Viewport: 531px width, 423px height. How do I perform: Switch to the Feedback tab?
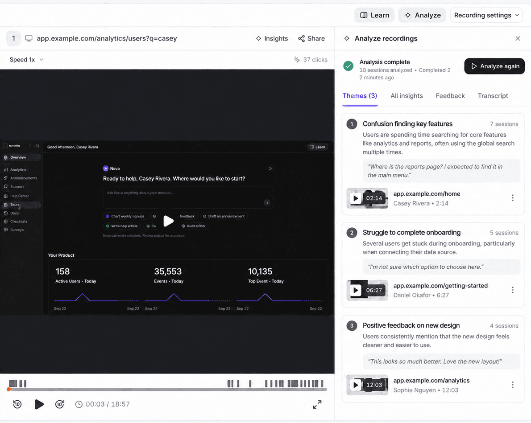(x=450, y=96)
